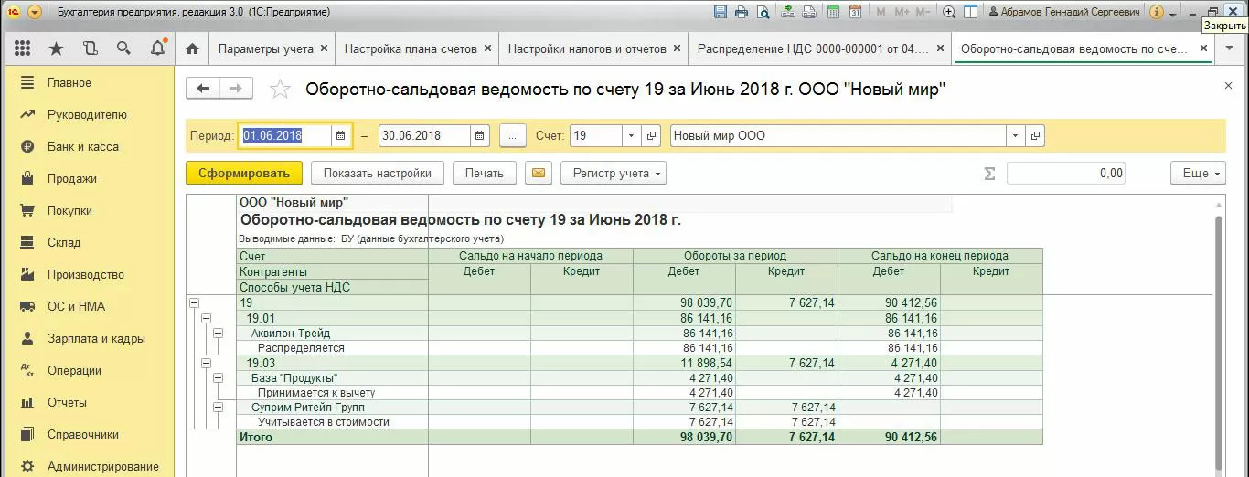The image size is (1249, 477).
Task: Click the Sigma sum icon
Action: [x=988, y=173]
